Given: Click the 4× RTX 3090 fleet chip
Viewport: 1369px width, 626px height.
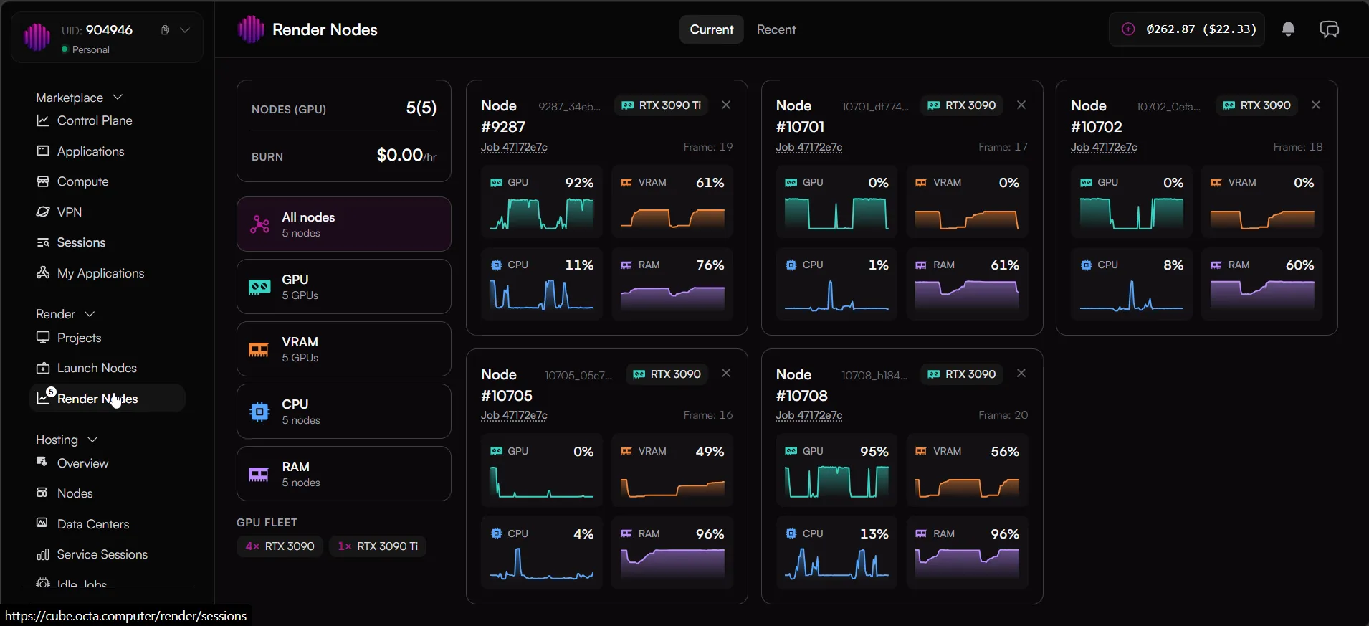Looking at the screenshot, I should (280, 546).
